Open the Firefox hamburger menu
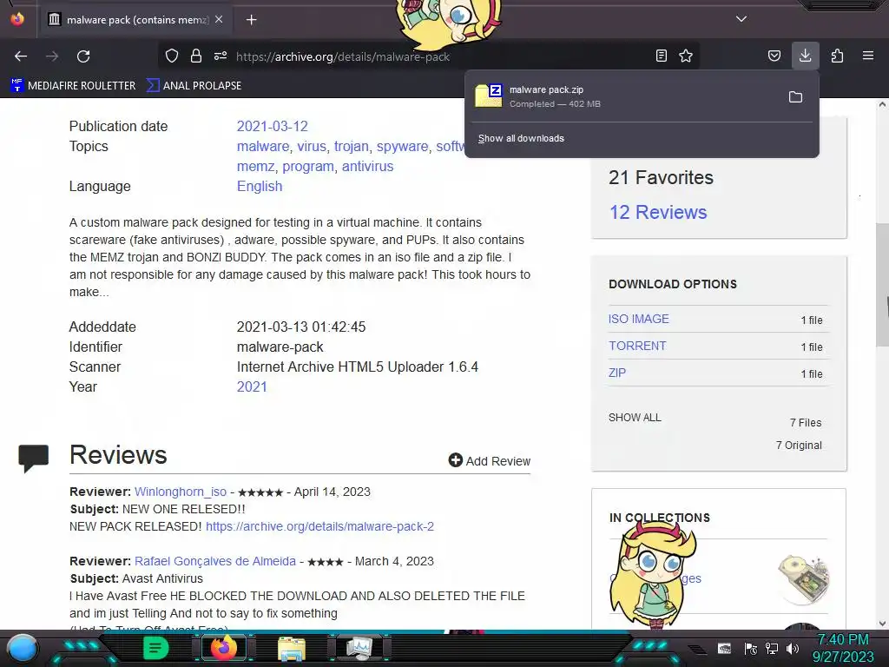 pyautogui.click(x=868, y=56)
